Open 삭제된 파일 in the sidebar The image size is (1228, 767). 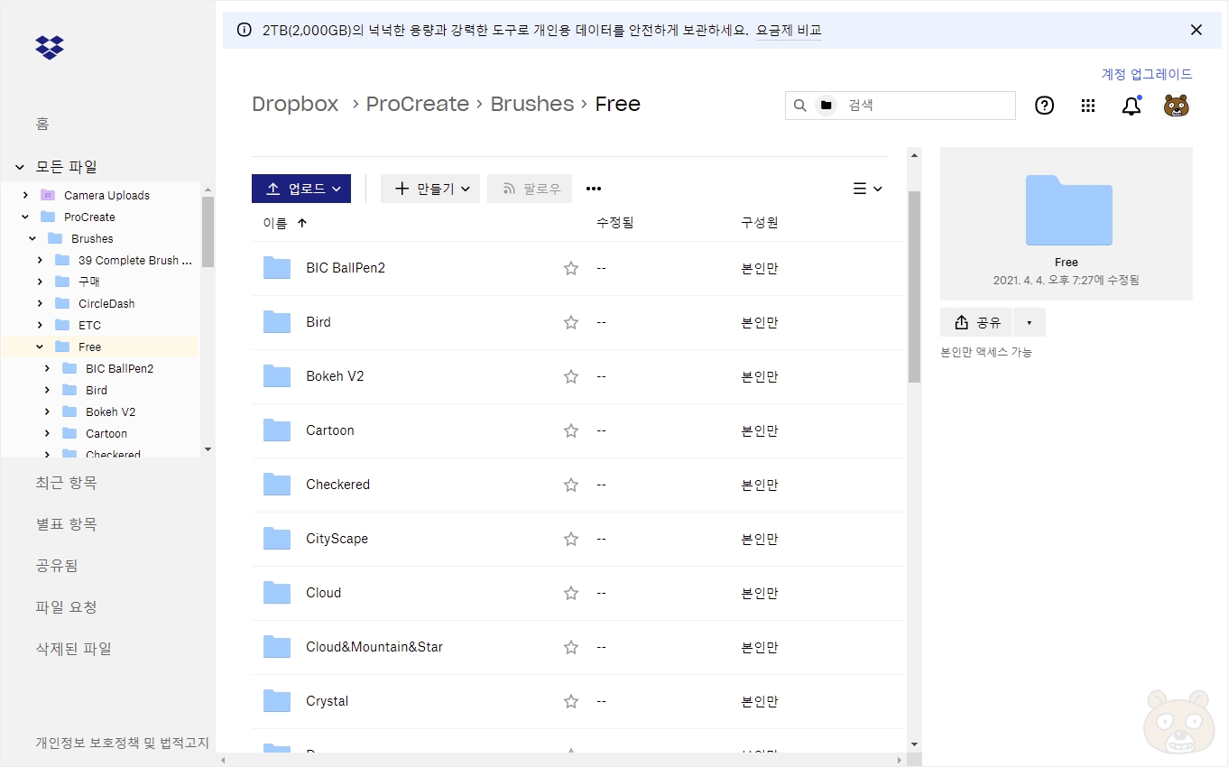tap(74, 649)
